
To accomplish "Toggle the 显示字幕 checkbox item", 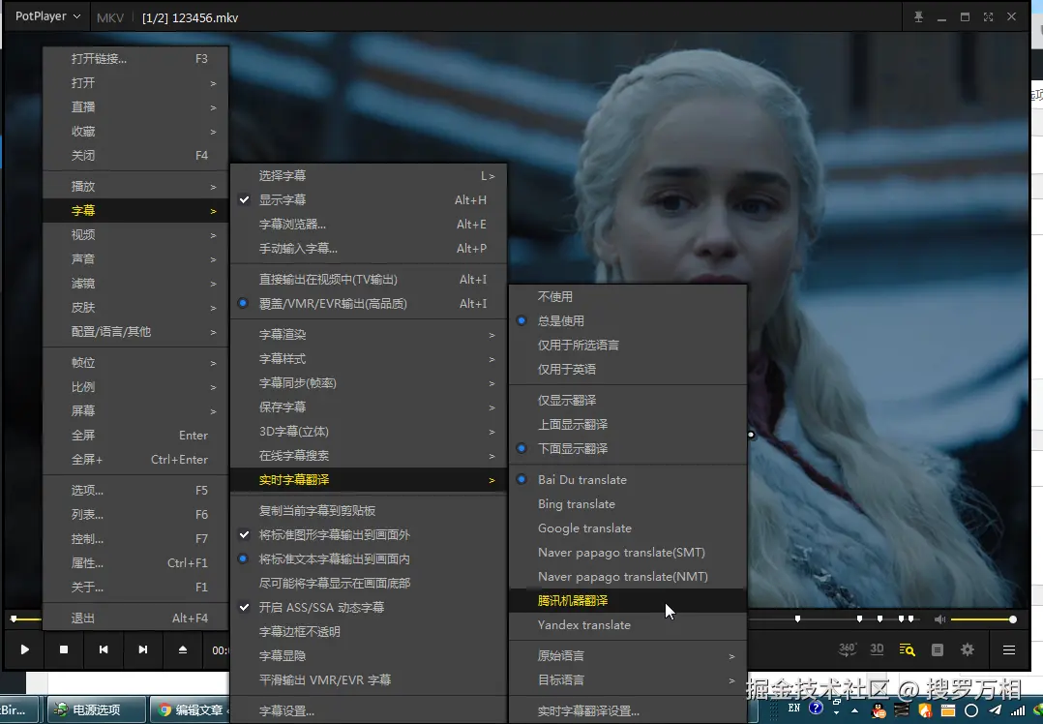I will 369,199.
